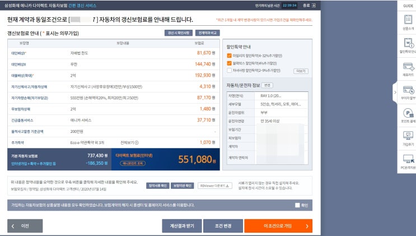
Task: Click the 200만원 value for 물적사고할증 기준금액
Action: point(77,132)
